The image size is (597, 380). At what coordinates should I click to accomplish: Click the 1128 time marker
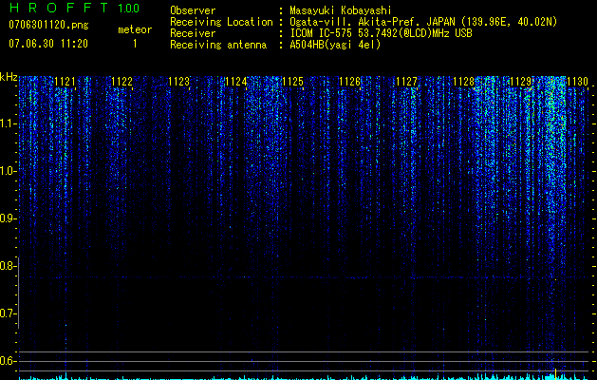[x=464, y=82]
